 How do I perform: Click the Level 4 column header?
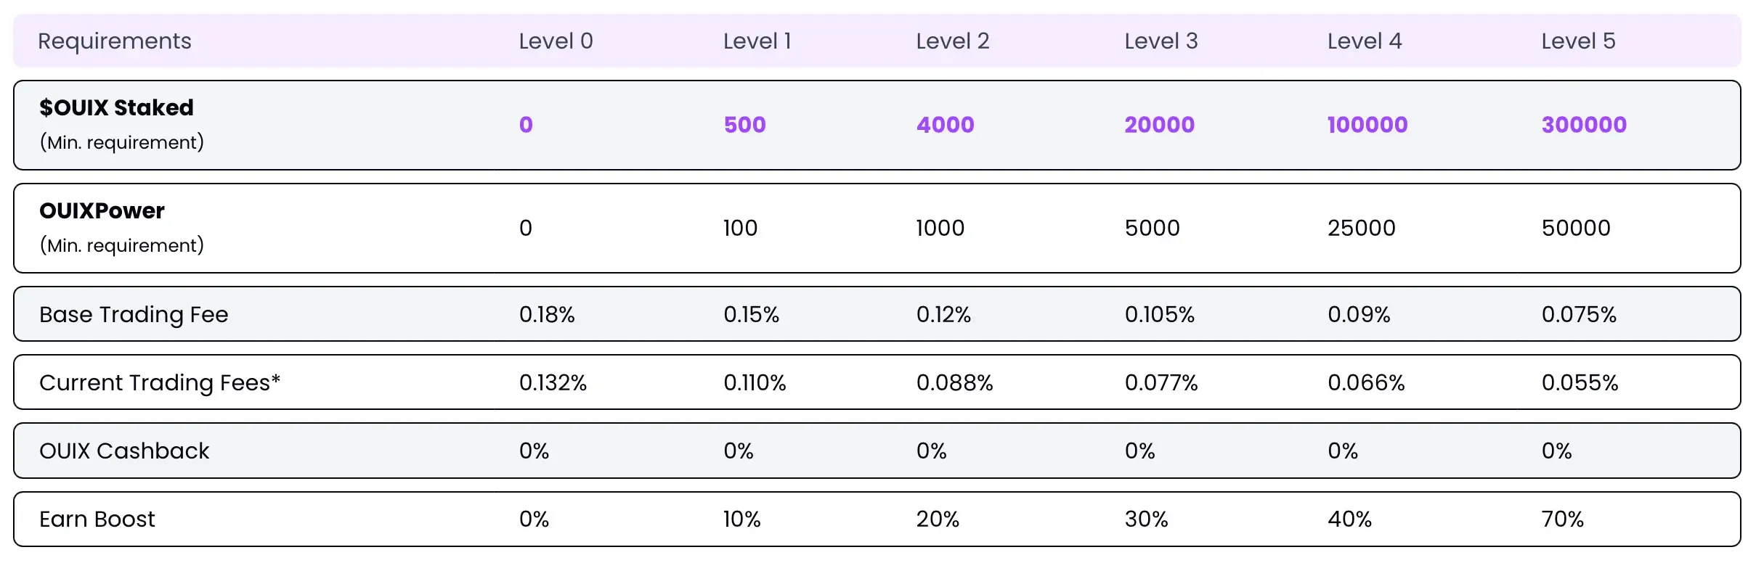pos(1364,41)
